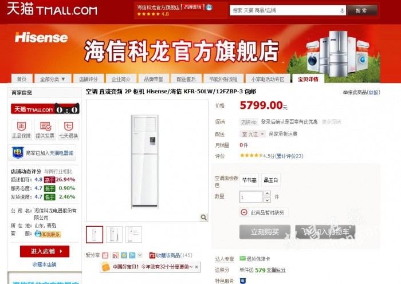Click the microphone icon in search box
The width and height of the screenshot is (401, 284).
(342, 11)
